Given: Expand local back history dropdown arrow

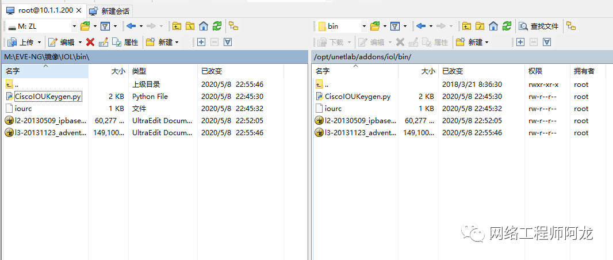Looking at the screenshot, I should point(141,26).
